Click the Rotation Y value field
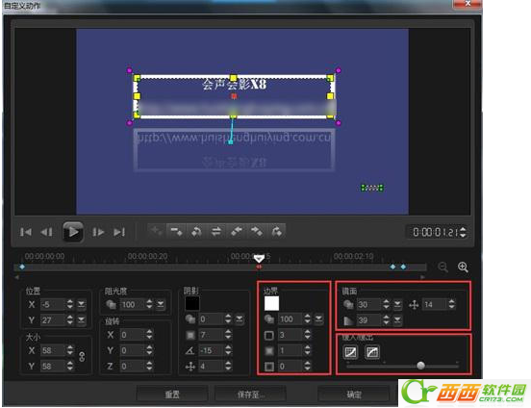 (133, 350)
